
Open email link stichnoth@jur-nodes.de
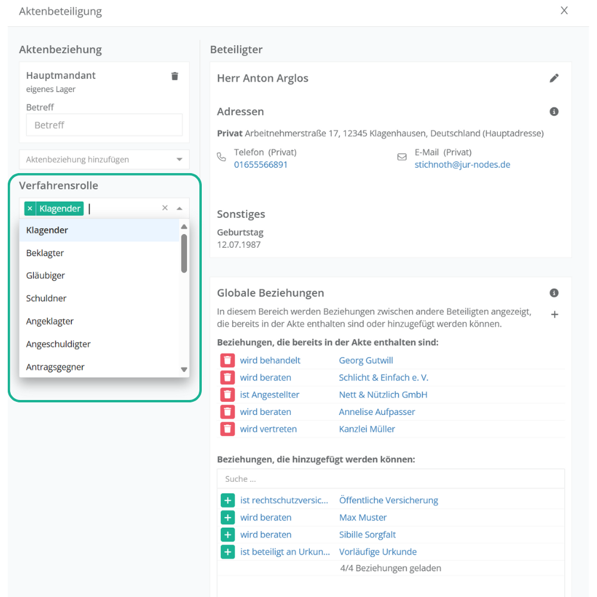[462, 165]
